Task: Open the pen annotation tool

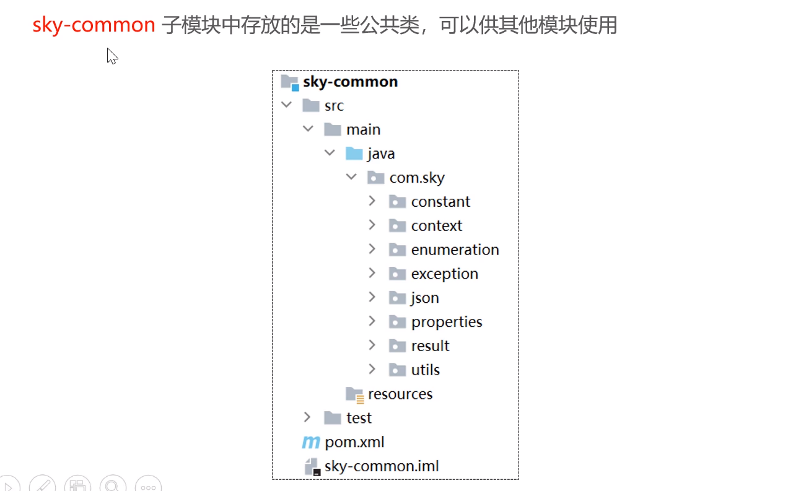Action: point(43,487)
